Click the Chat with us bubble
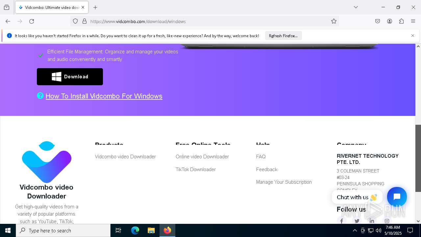 point(357,197)
